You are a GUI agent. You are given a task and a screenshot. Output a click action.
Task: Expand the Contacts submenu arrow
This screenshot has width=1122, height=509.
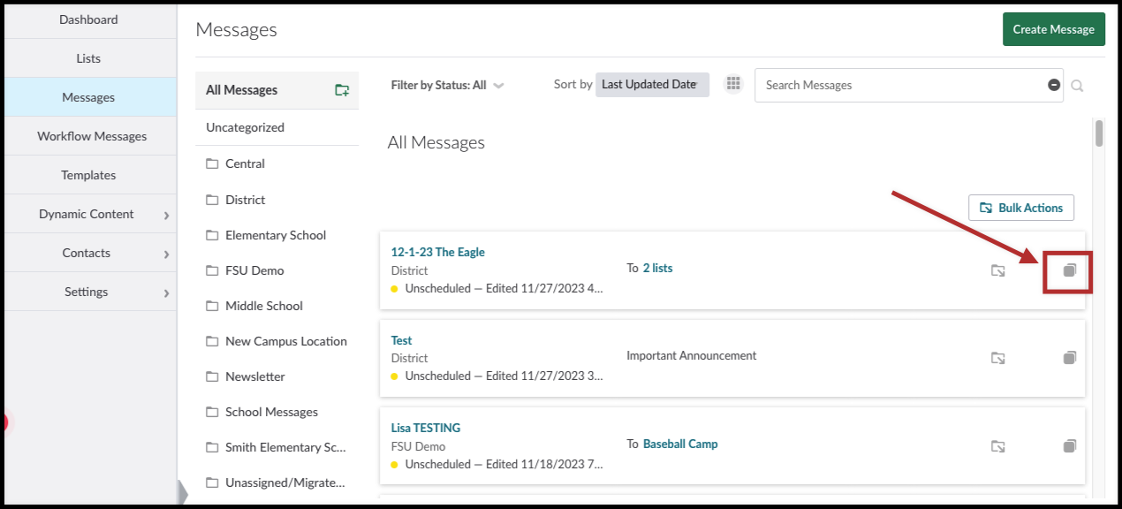(x=166, y=254)
